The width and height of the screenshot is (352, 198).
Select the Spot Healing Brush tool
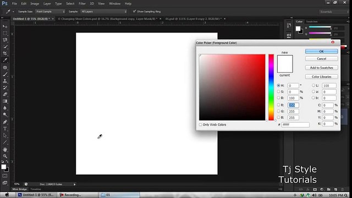[x=5, y=68]
